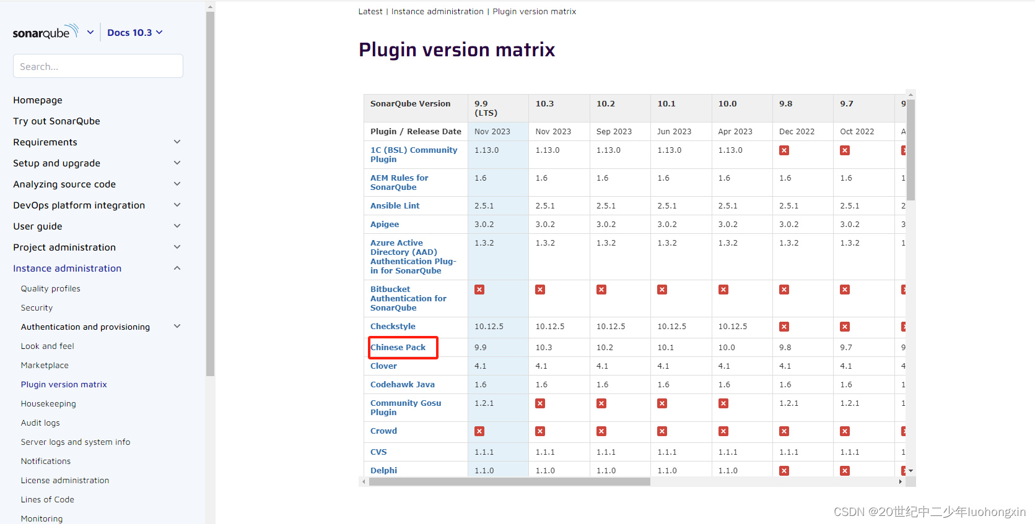Open Server logs and system info

coord(76,442)
